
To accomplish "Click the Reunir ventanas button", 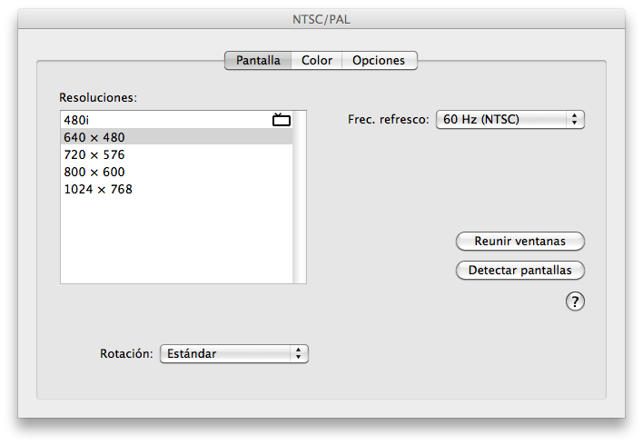I will [x=520, y=242].
